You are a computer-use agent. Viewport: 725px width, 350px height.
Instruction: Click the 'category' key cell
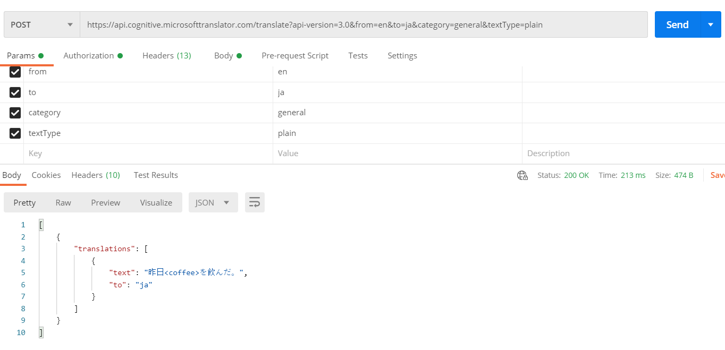148,113
